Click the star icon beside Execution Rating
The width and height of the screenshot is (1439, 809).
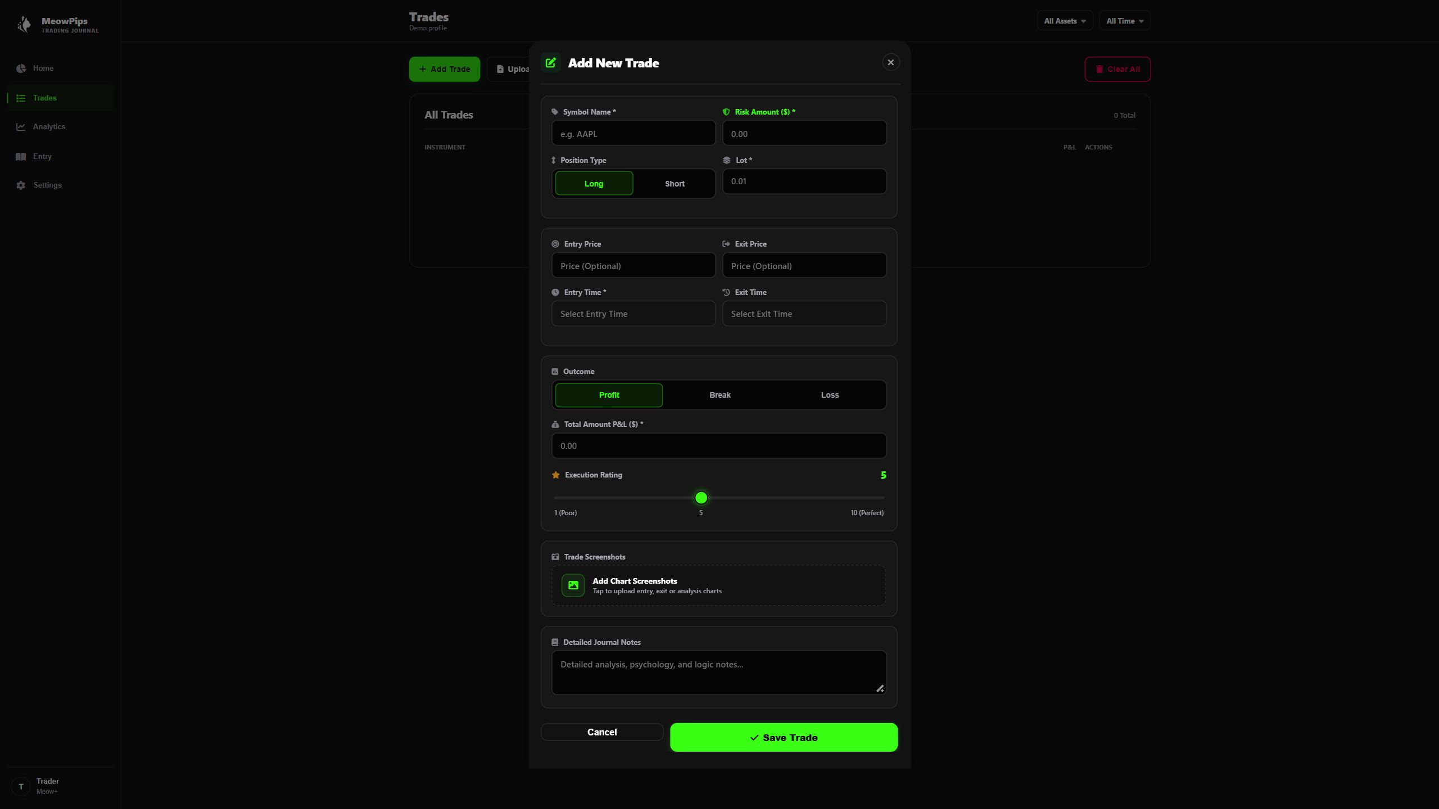556,475
